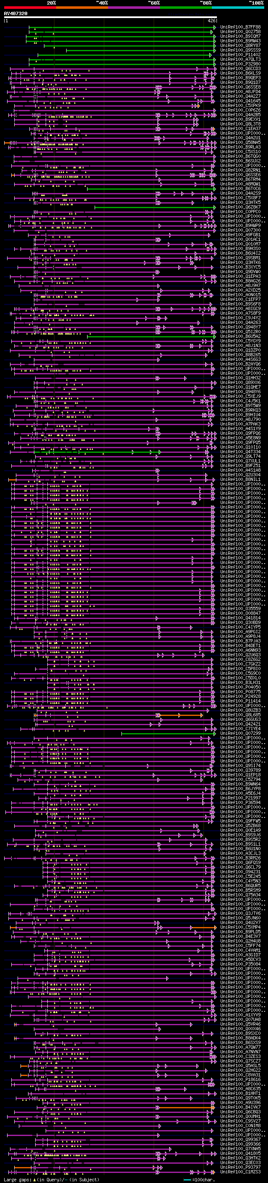Image resolution: width=268 pixels, height=1183 pixels.
Task: Select the UniRef100_Q82RN1 label
Action: click(x=240, y=170)
